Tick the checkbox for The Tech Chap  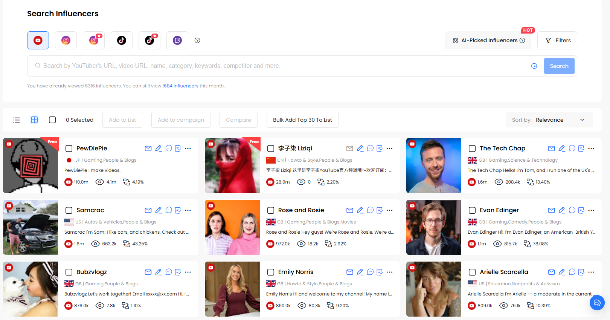pyautogui.click(x=472, y=149)
